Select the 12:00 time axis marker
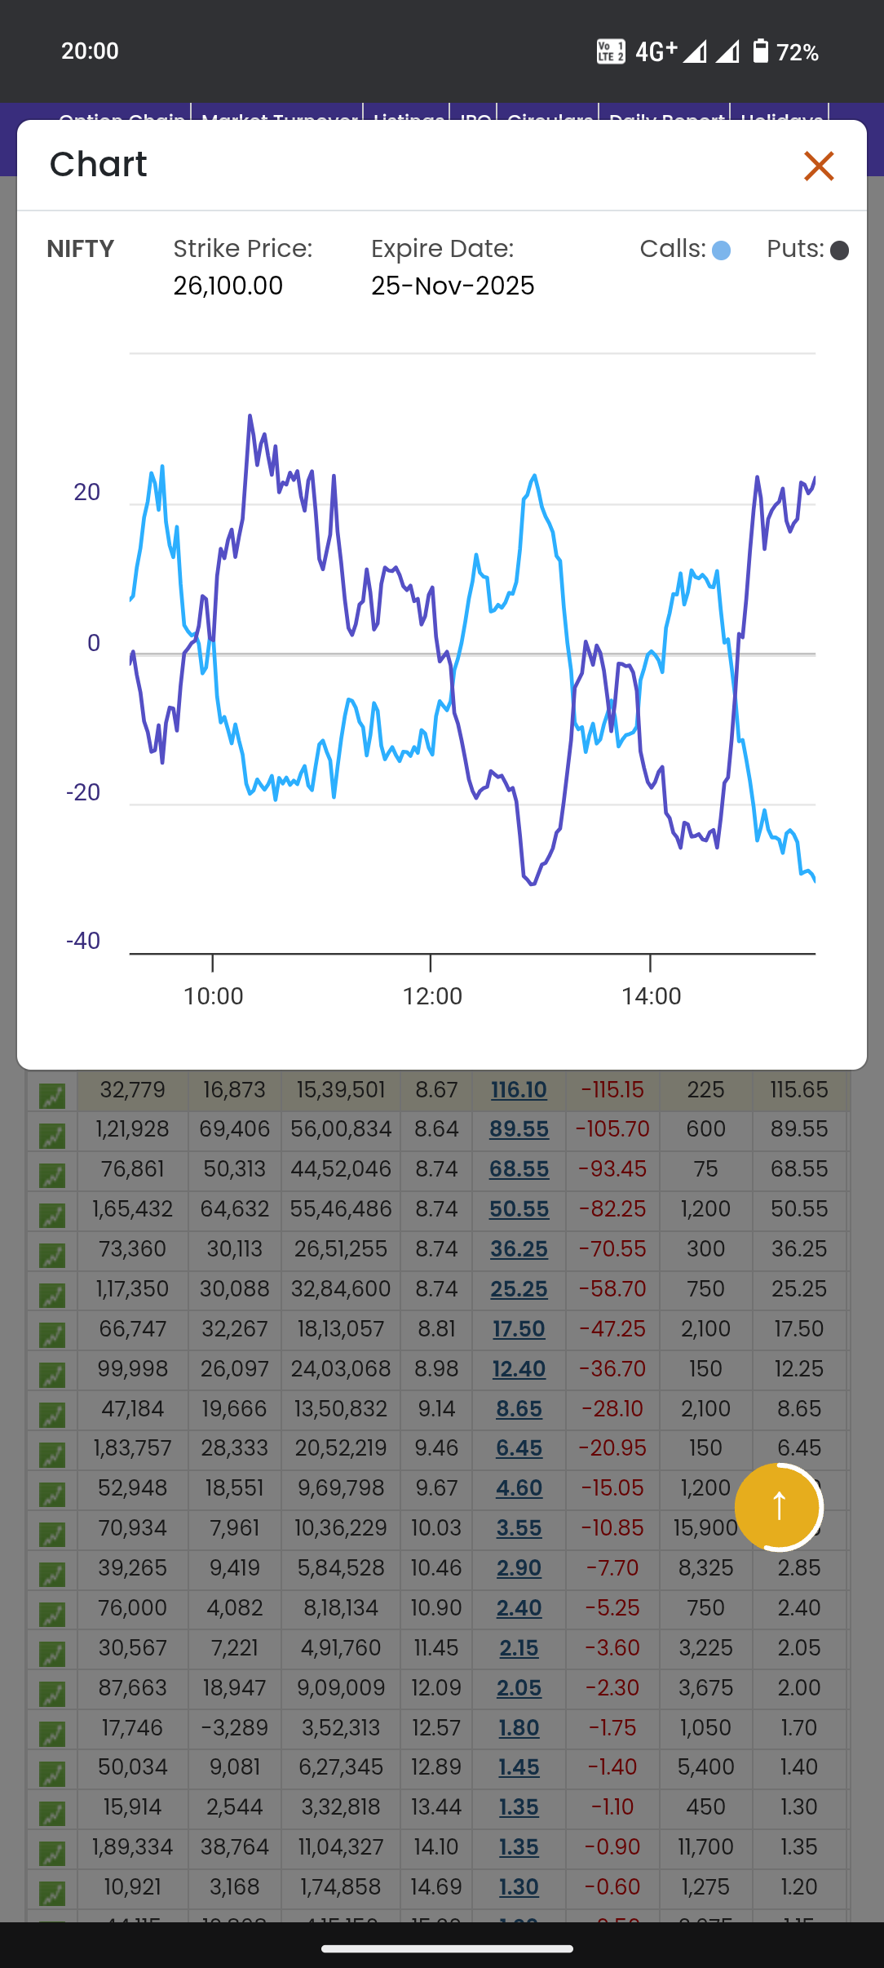884x1968 pixels. click(432, 996)
